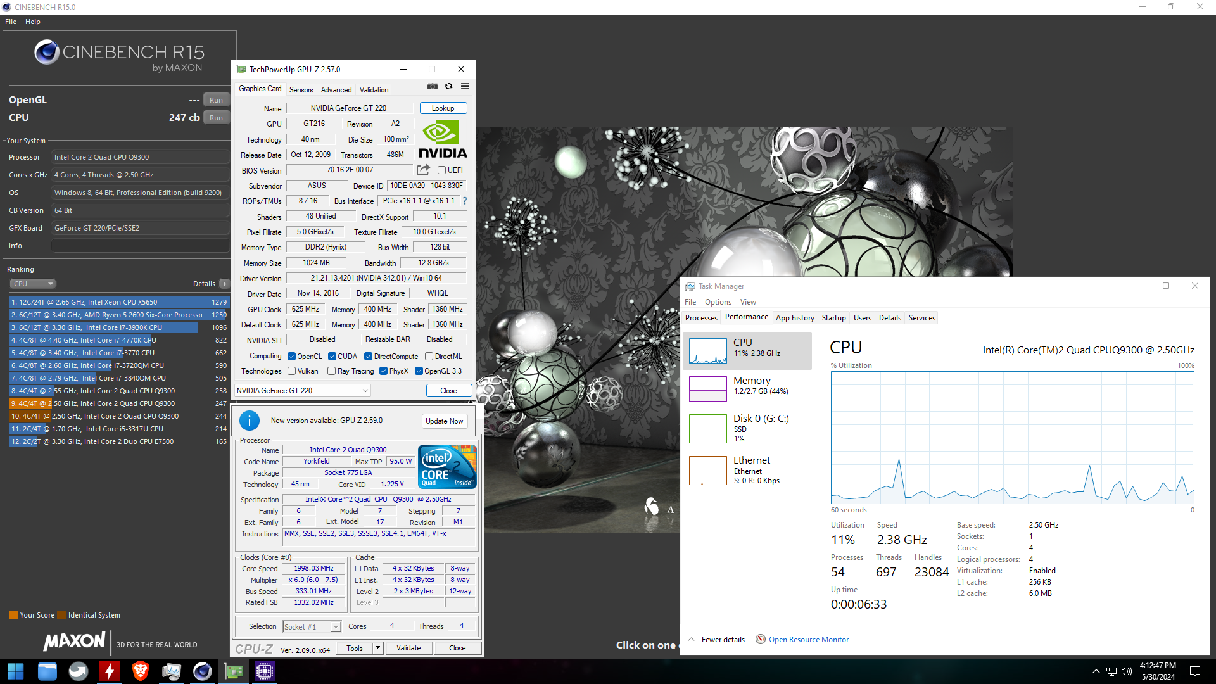Run the CPU benchmark

pos(216,118)
